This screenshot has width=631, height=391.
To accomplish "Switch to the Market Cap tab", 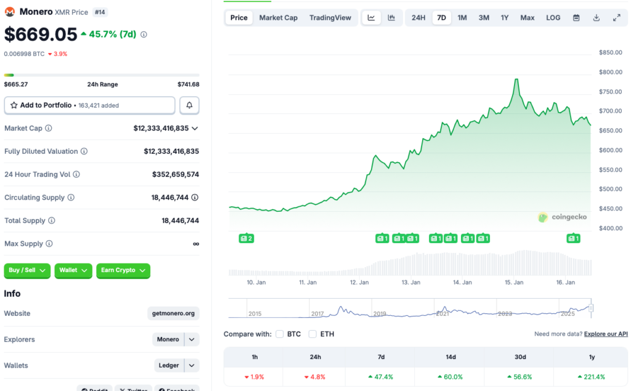I will pos(278,17).
